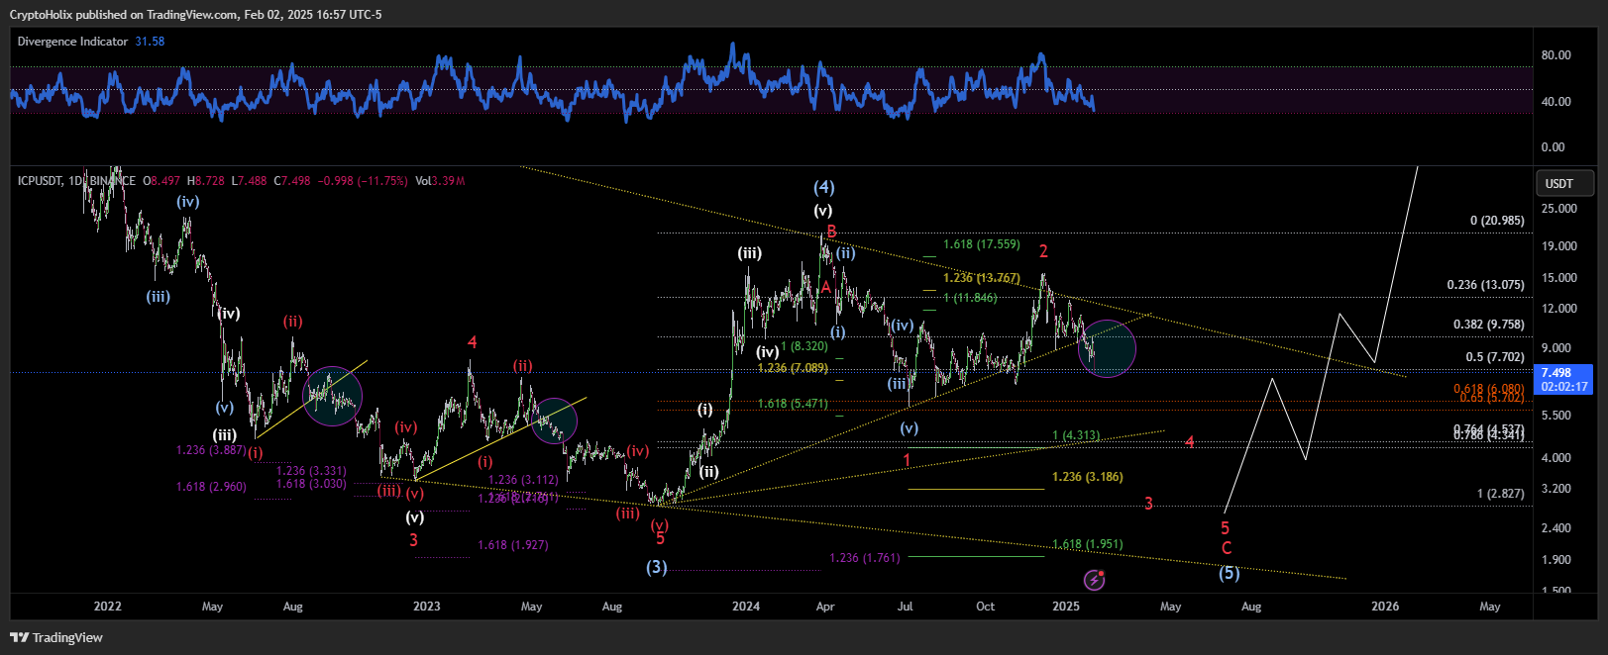This screenshot has height=655, width=1608.
Task: Click the Fibonacci label 0.236 (13.075)
Action: (1485, 285)
